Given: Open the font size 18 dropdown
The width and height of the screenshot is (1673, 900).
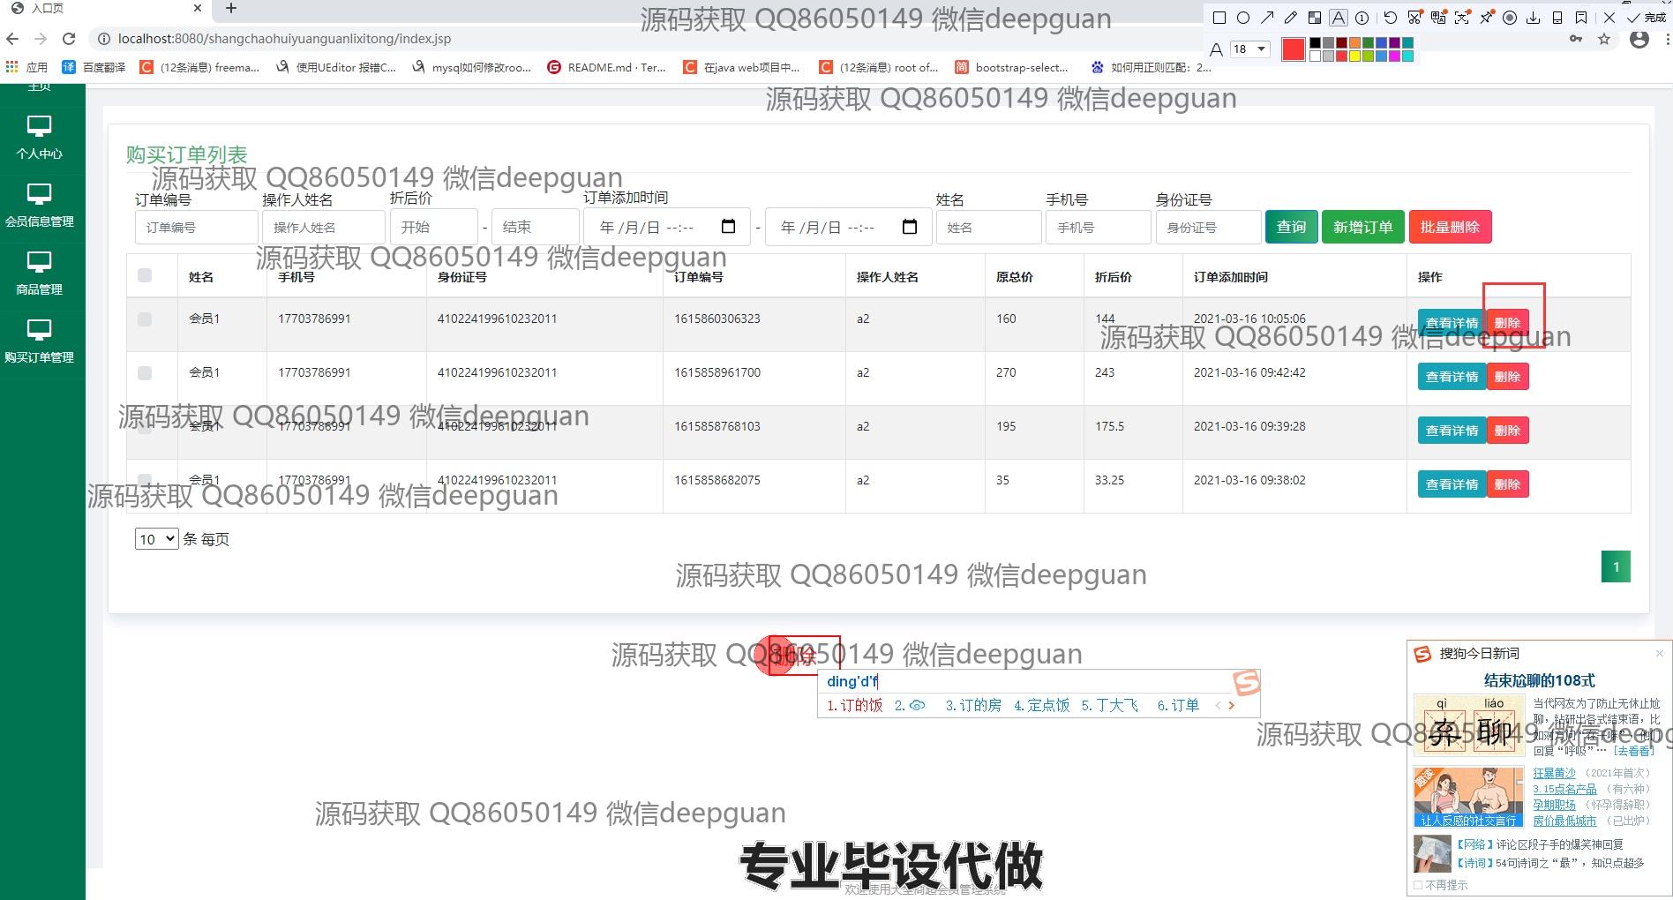Looking at the screenshot, I should pyautogui.click(x=1249, y=49).
